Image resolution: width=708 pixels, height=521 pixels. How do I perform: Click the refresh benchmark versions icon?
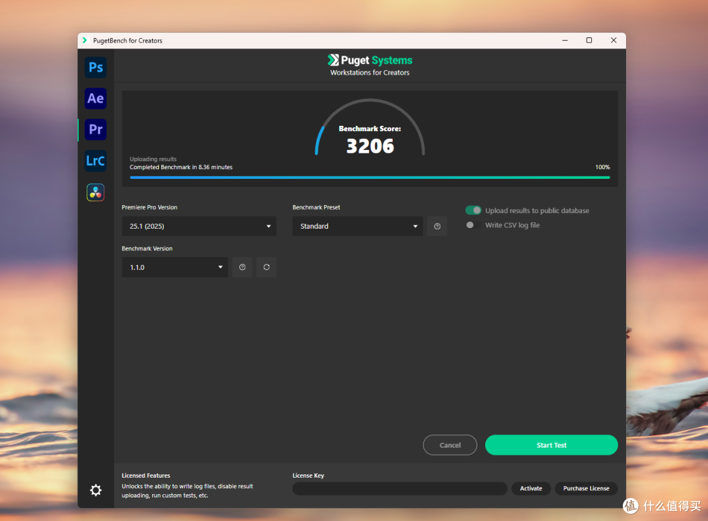point(266,267)
